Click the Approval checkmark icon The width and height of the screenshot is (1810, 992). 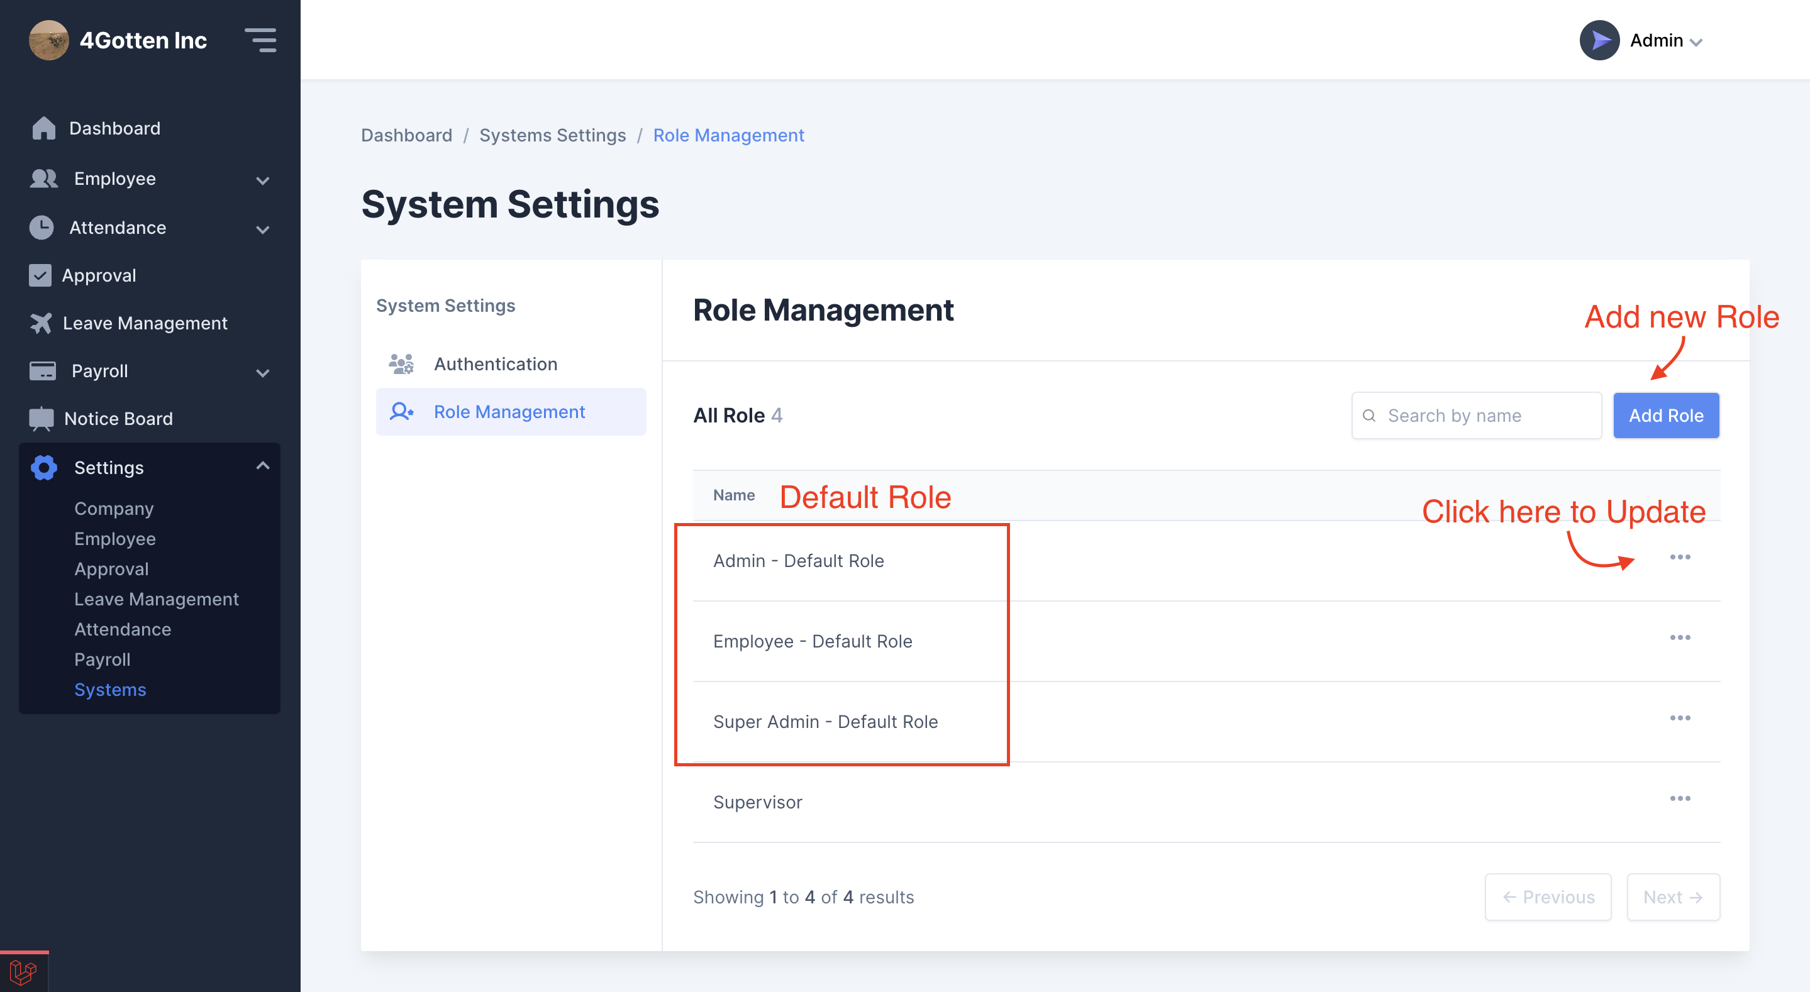[40, 275]
